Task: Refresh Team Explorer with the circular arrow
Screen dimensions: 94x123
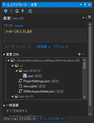Action: coord(30,11)
